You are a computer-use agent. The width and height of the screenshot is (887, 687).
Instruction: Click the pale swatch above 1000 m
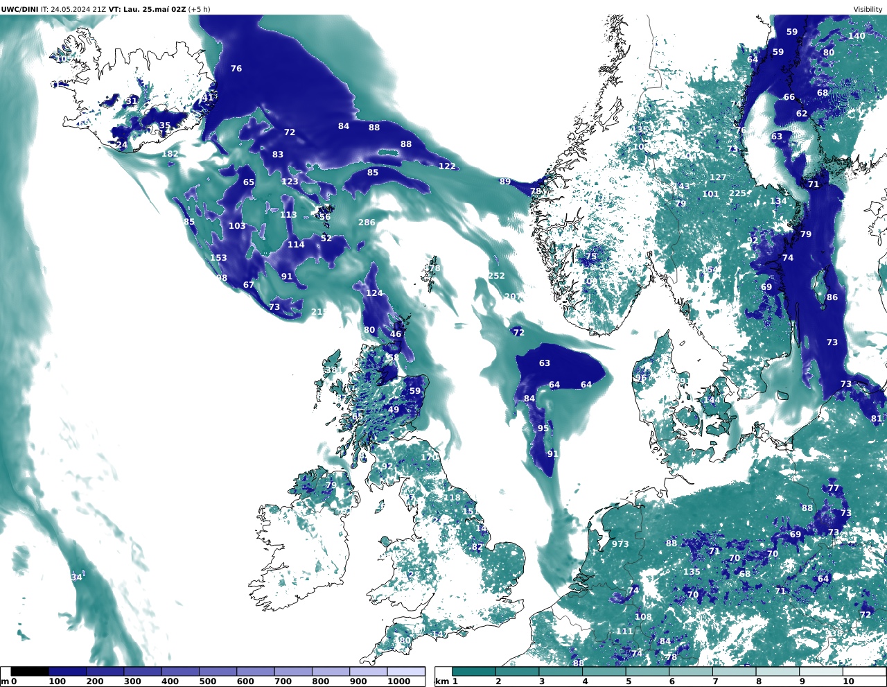pos(405,671)
